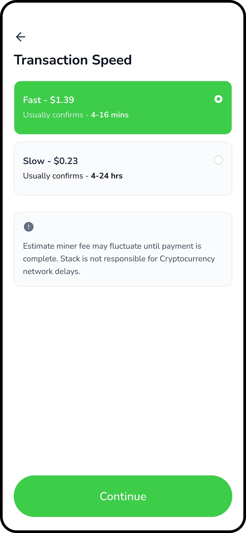The image size is (246, 533).
Task: Select the Fast transaction speed radio button
Action: point(218,99)
